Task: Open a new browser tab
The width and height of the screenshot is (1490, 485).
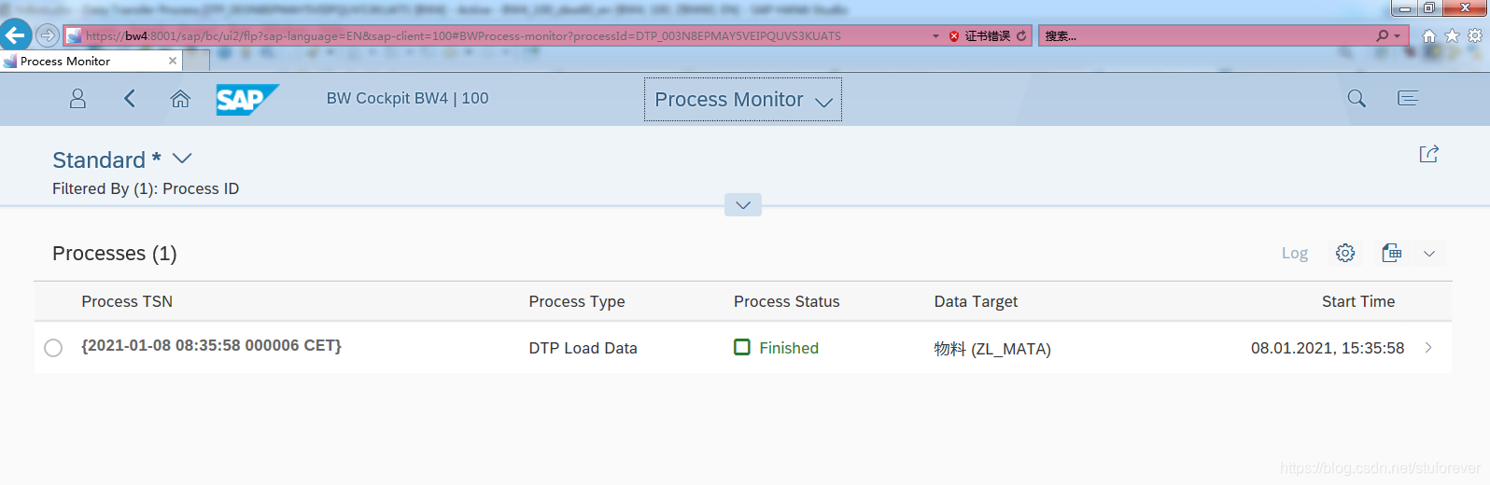Action: point(196,61)
